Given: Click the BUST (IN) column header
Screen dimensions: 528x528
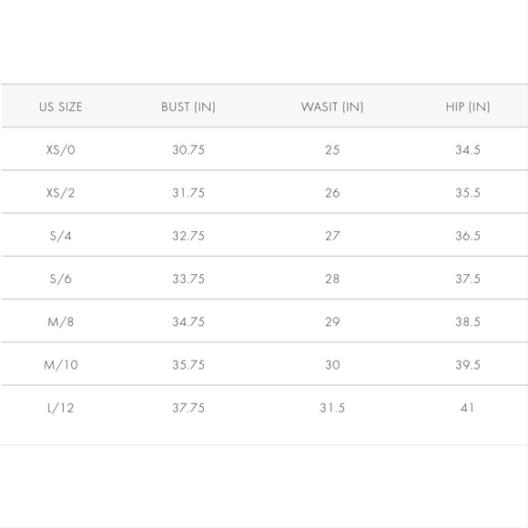Looking at the screenshot, I should [188, 107].
